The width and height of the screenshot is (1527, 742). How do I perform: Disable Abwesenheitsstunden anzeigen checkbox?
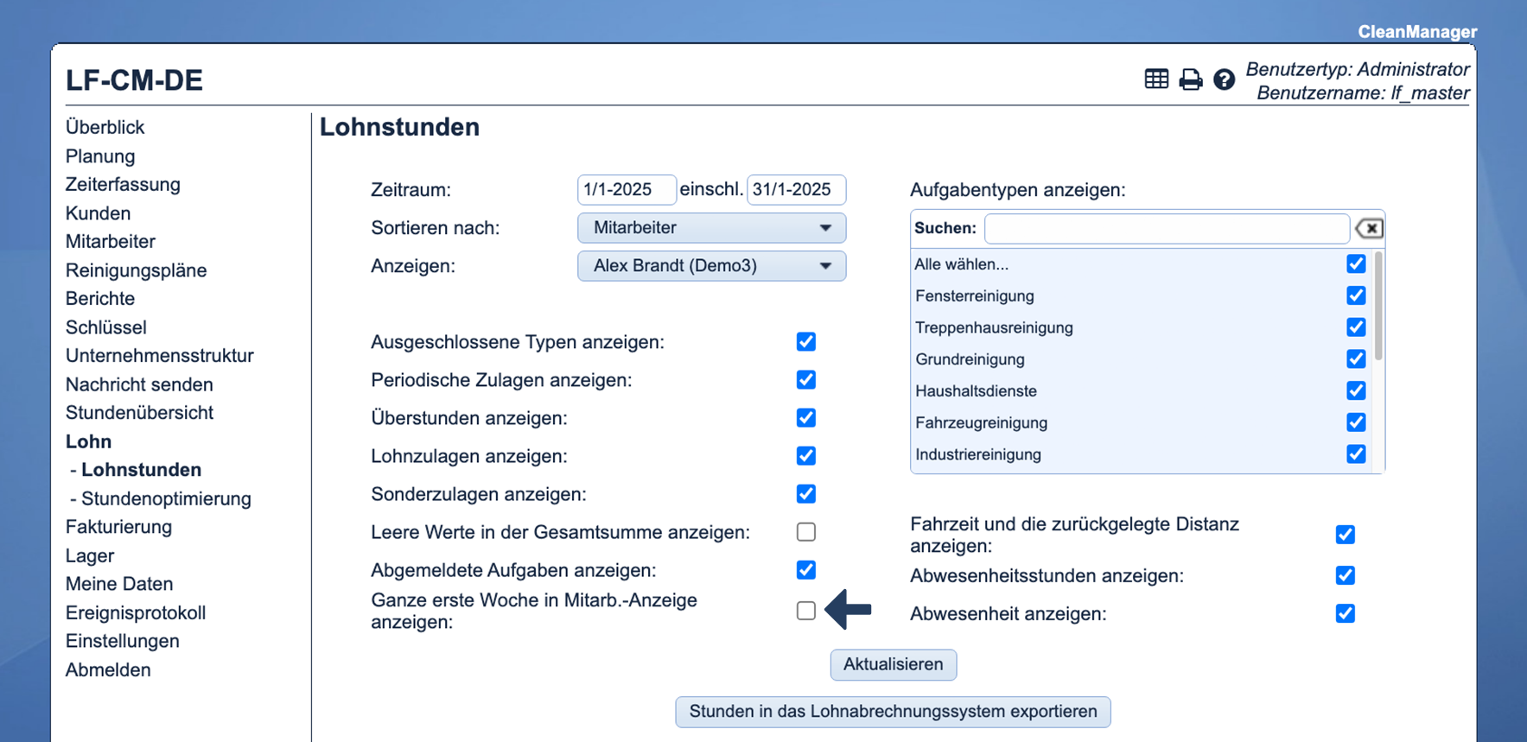click(1345, 575)
